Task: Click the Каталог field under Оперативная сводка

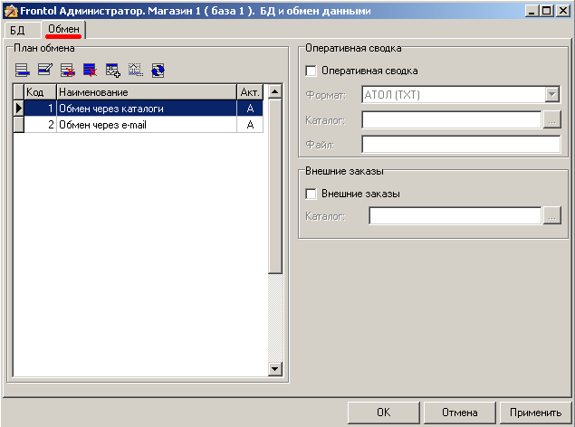Action: click(452, 120)
